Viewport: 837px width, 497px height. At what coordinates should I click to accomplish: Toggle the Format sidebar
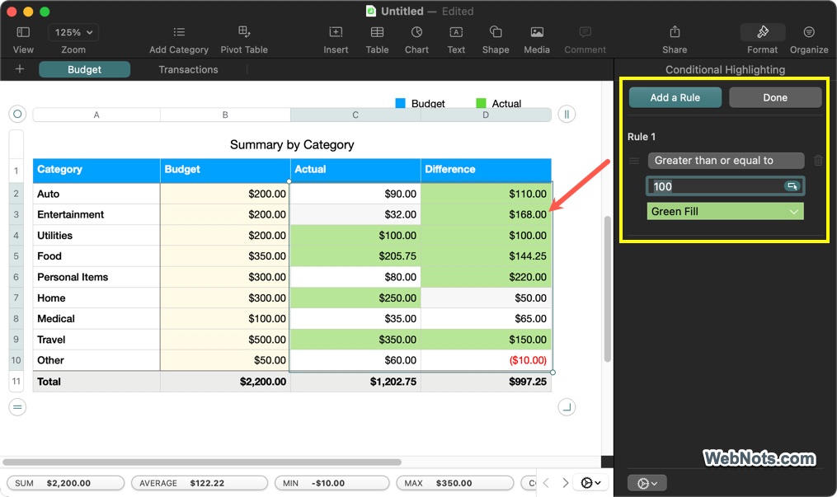[762, 32]
